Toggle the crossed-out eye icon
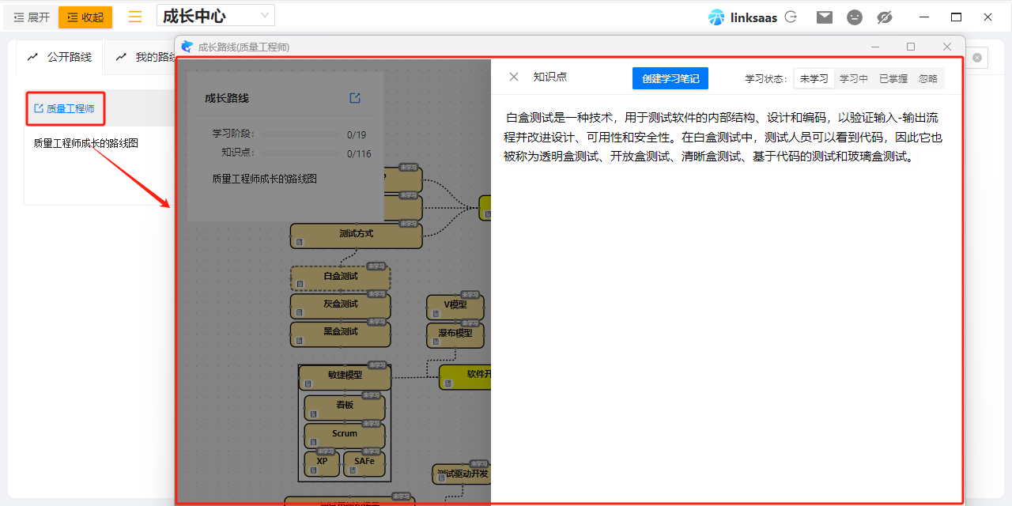Image resolution: width=1012 pixels, height=506 pixels. coord(885,17)
